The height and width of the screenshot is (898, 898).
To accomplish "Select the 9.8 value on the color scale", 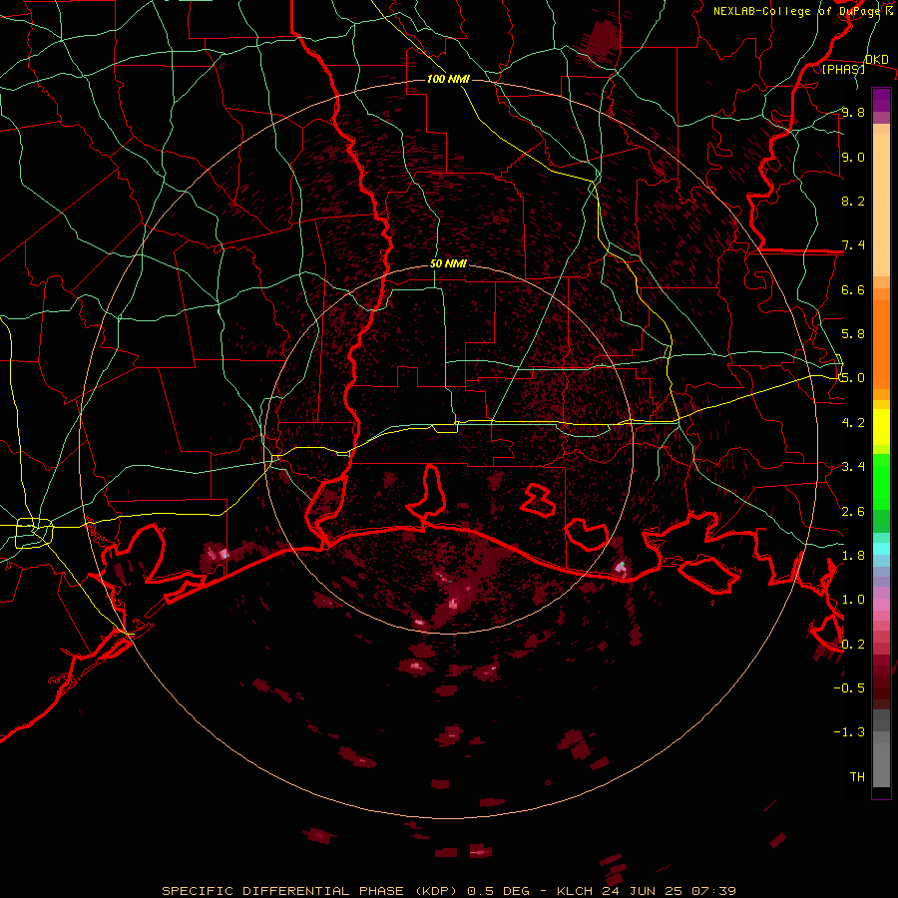I will point(853,113).
